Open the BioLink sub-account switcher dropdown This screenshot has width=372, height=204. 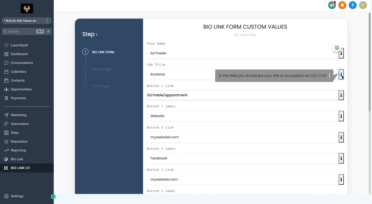click(27, 21)
